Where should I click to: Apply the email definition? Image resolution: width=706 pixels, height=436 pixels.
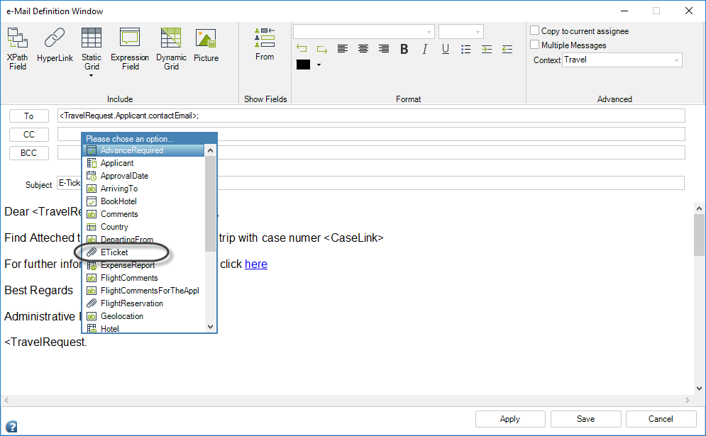click(x=510, y=419)
